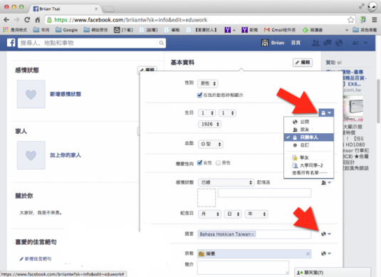381x277 pixels.
Task: Select 公開 privacy option
Action: pyautogui.click(x=308, y=122)
